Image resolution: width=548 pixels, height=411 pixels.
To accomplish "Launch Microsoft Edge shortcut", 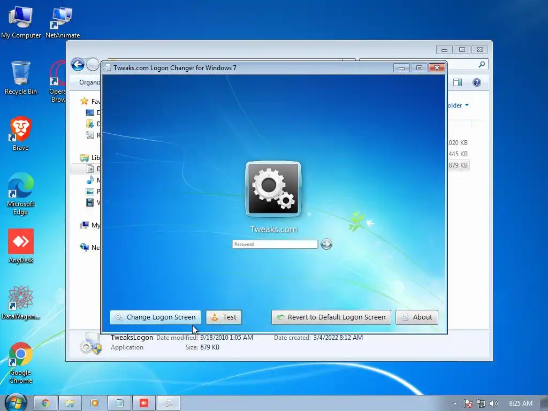I will pos(21,193).
